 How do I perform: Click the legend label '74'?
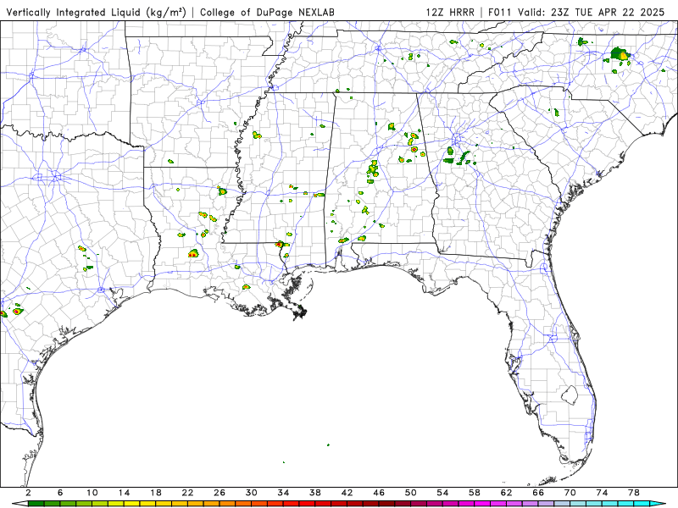[602, 493]
